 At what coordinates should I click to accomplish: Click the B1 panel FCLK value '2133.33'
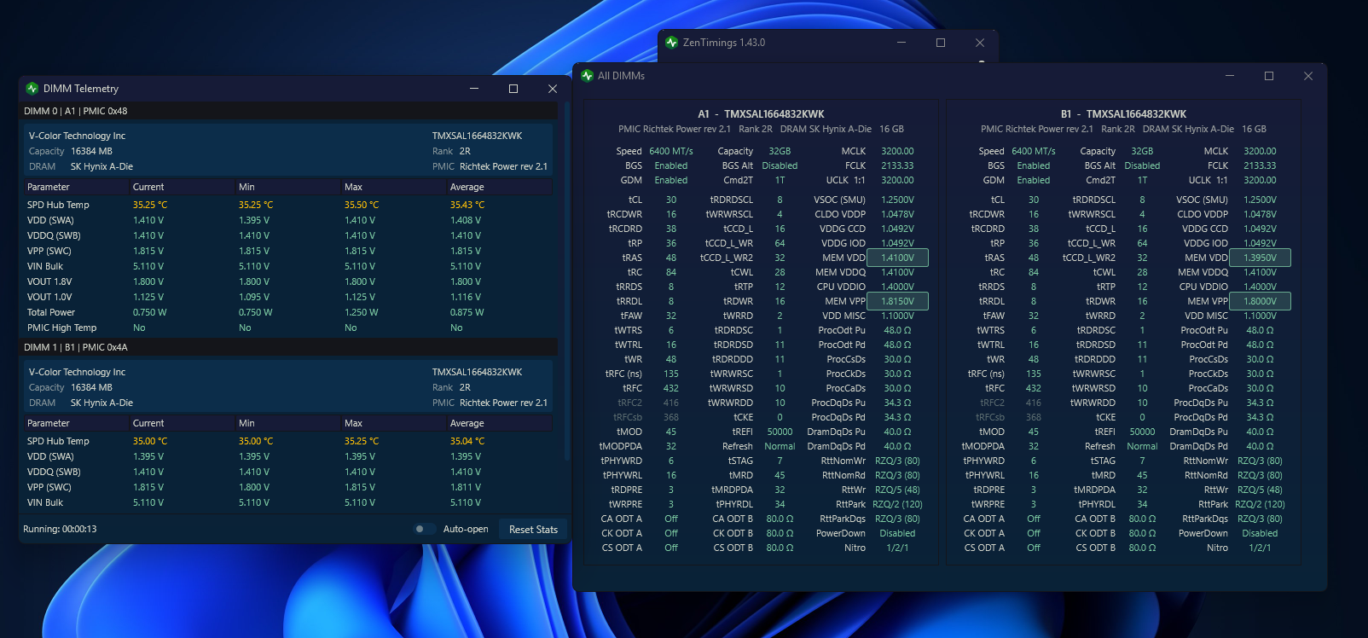(1260, 165)
